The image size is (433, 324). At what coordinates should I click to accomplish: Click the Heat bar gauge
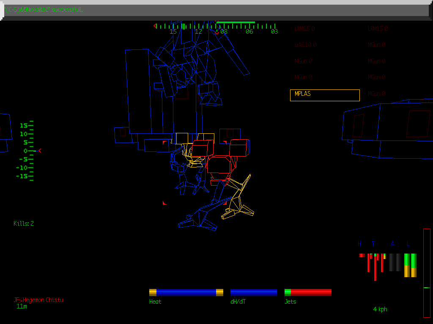[x=186, y=292]
